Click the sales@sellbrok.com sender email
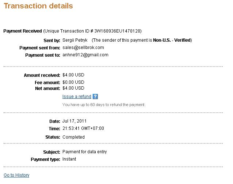Screen dimensions: 233x184 [x=83, y=48]
